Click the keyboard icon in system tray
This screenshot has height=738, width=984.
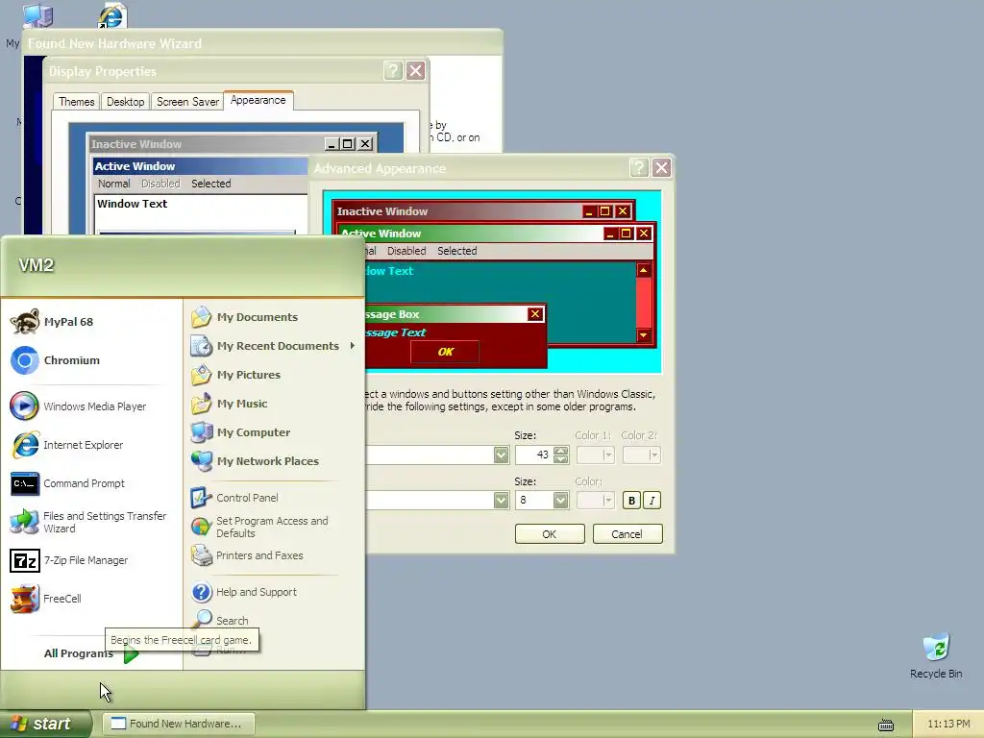(885, 725)
